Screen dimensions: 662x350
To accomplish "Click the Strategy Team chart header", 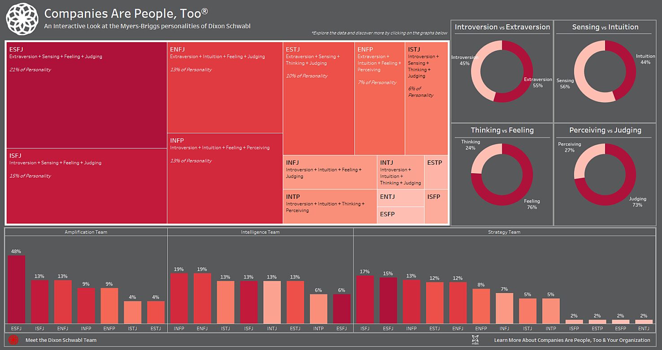I will (504, 232).
